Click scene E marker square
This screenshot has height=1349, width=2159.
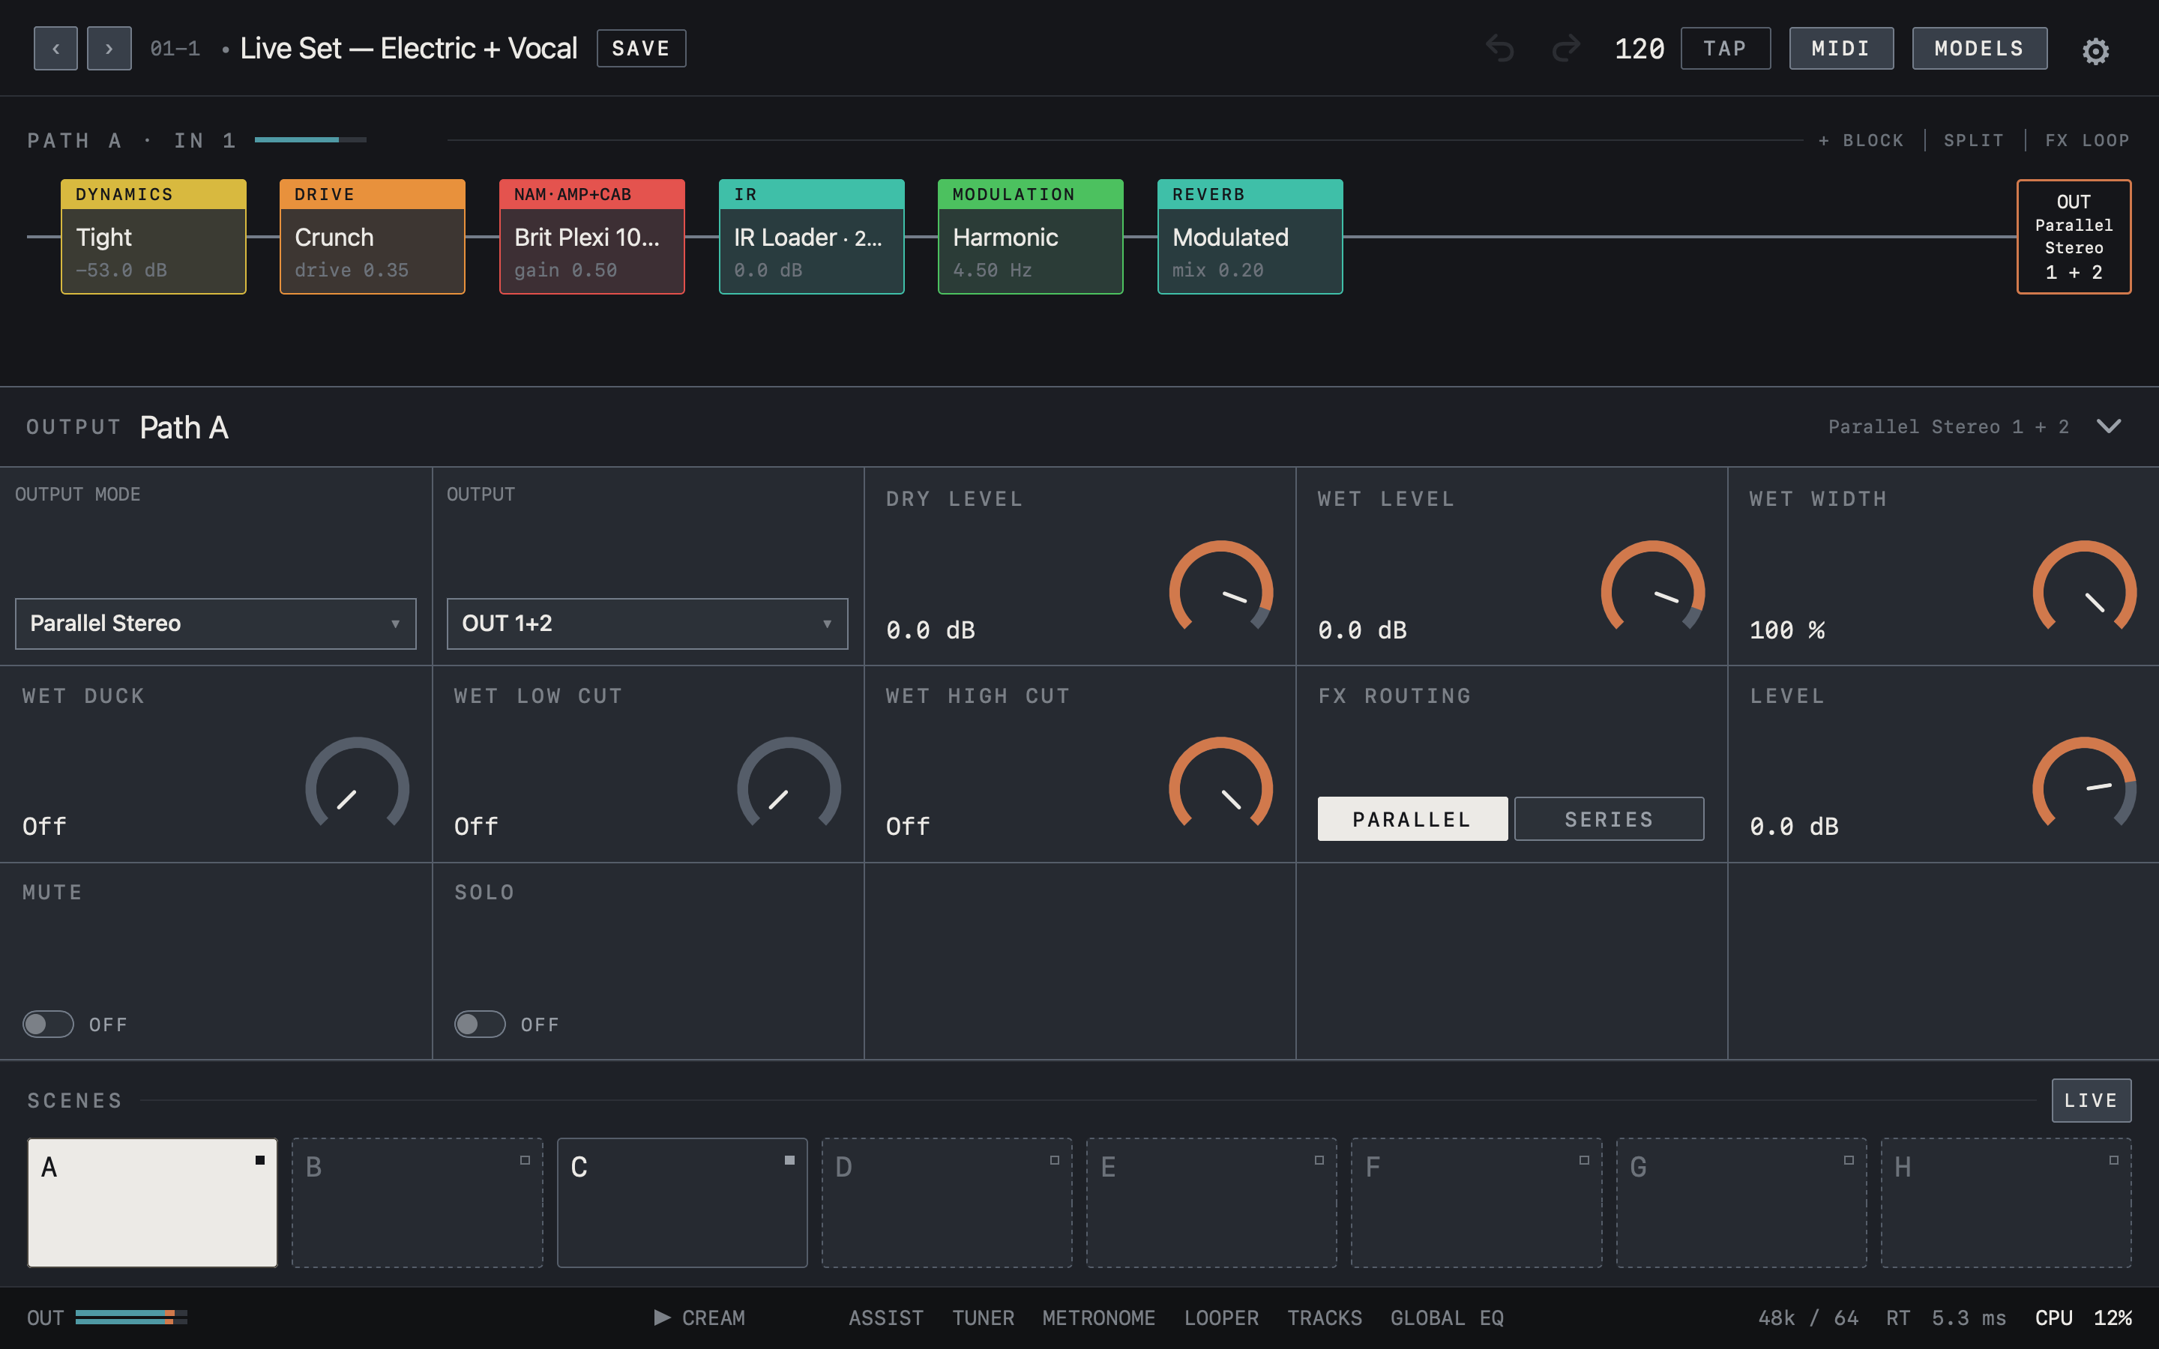click(x=1319, y=1160)
